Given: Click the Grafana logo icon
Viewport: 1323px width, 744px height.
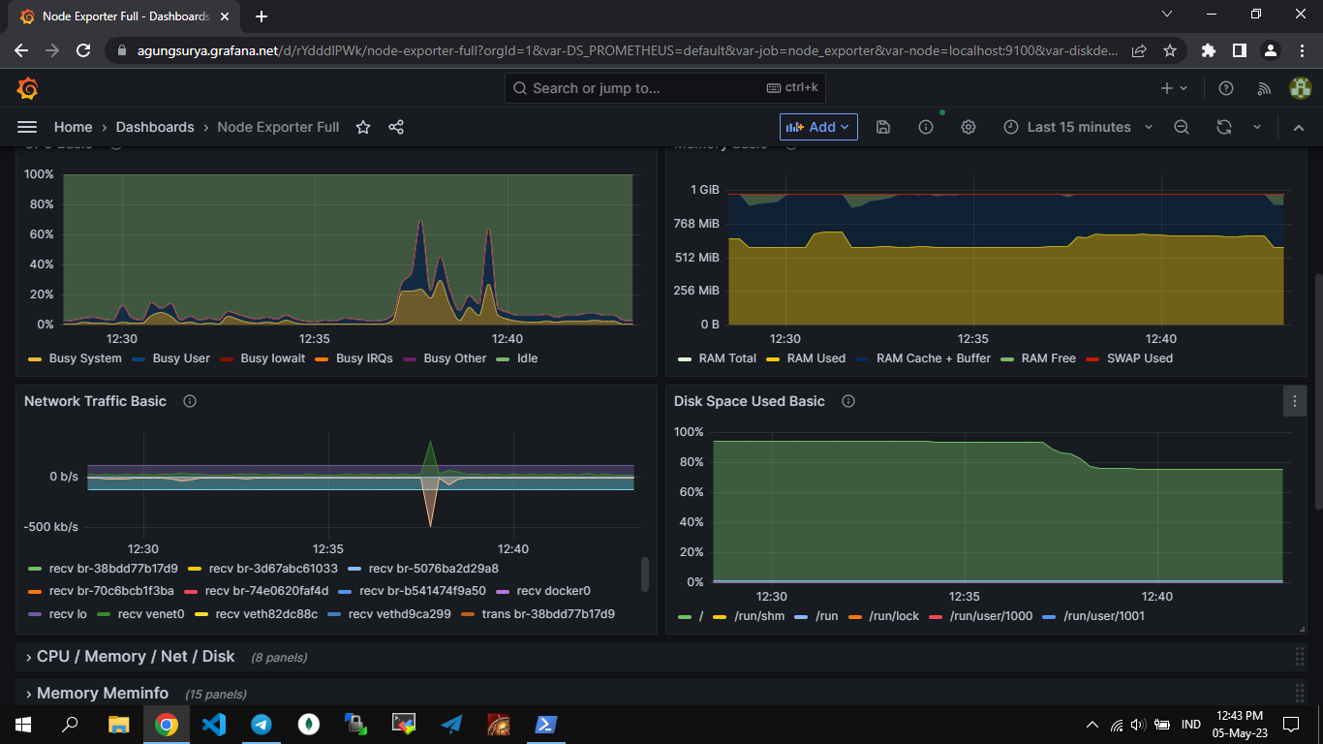Looking at the screenshot, I should click(x=27, y=88).
